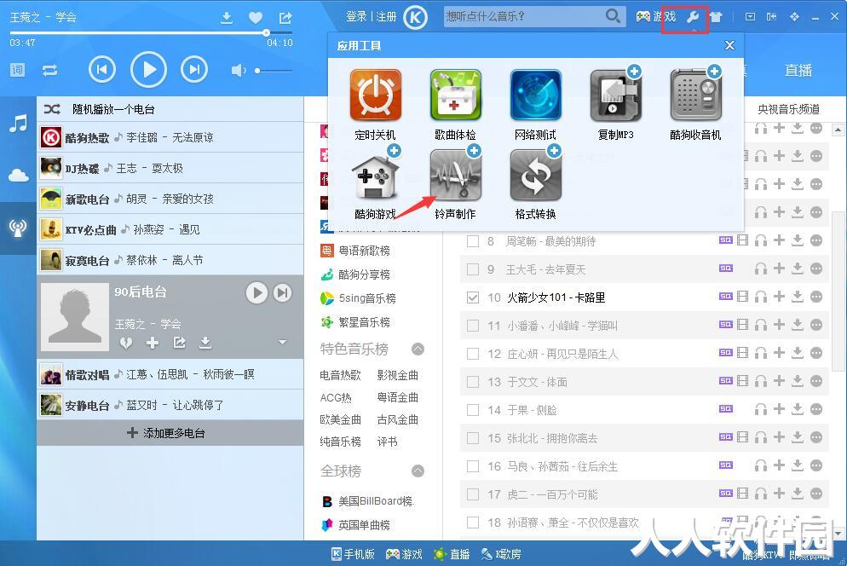Toggle the repeat play mode
847x566 pixels.
click(x=49, y=70)
